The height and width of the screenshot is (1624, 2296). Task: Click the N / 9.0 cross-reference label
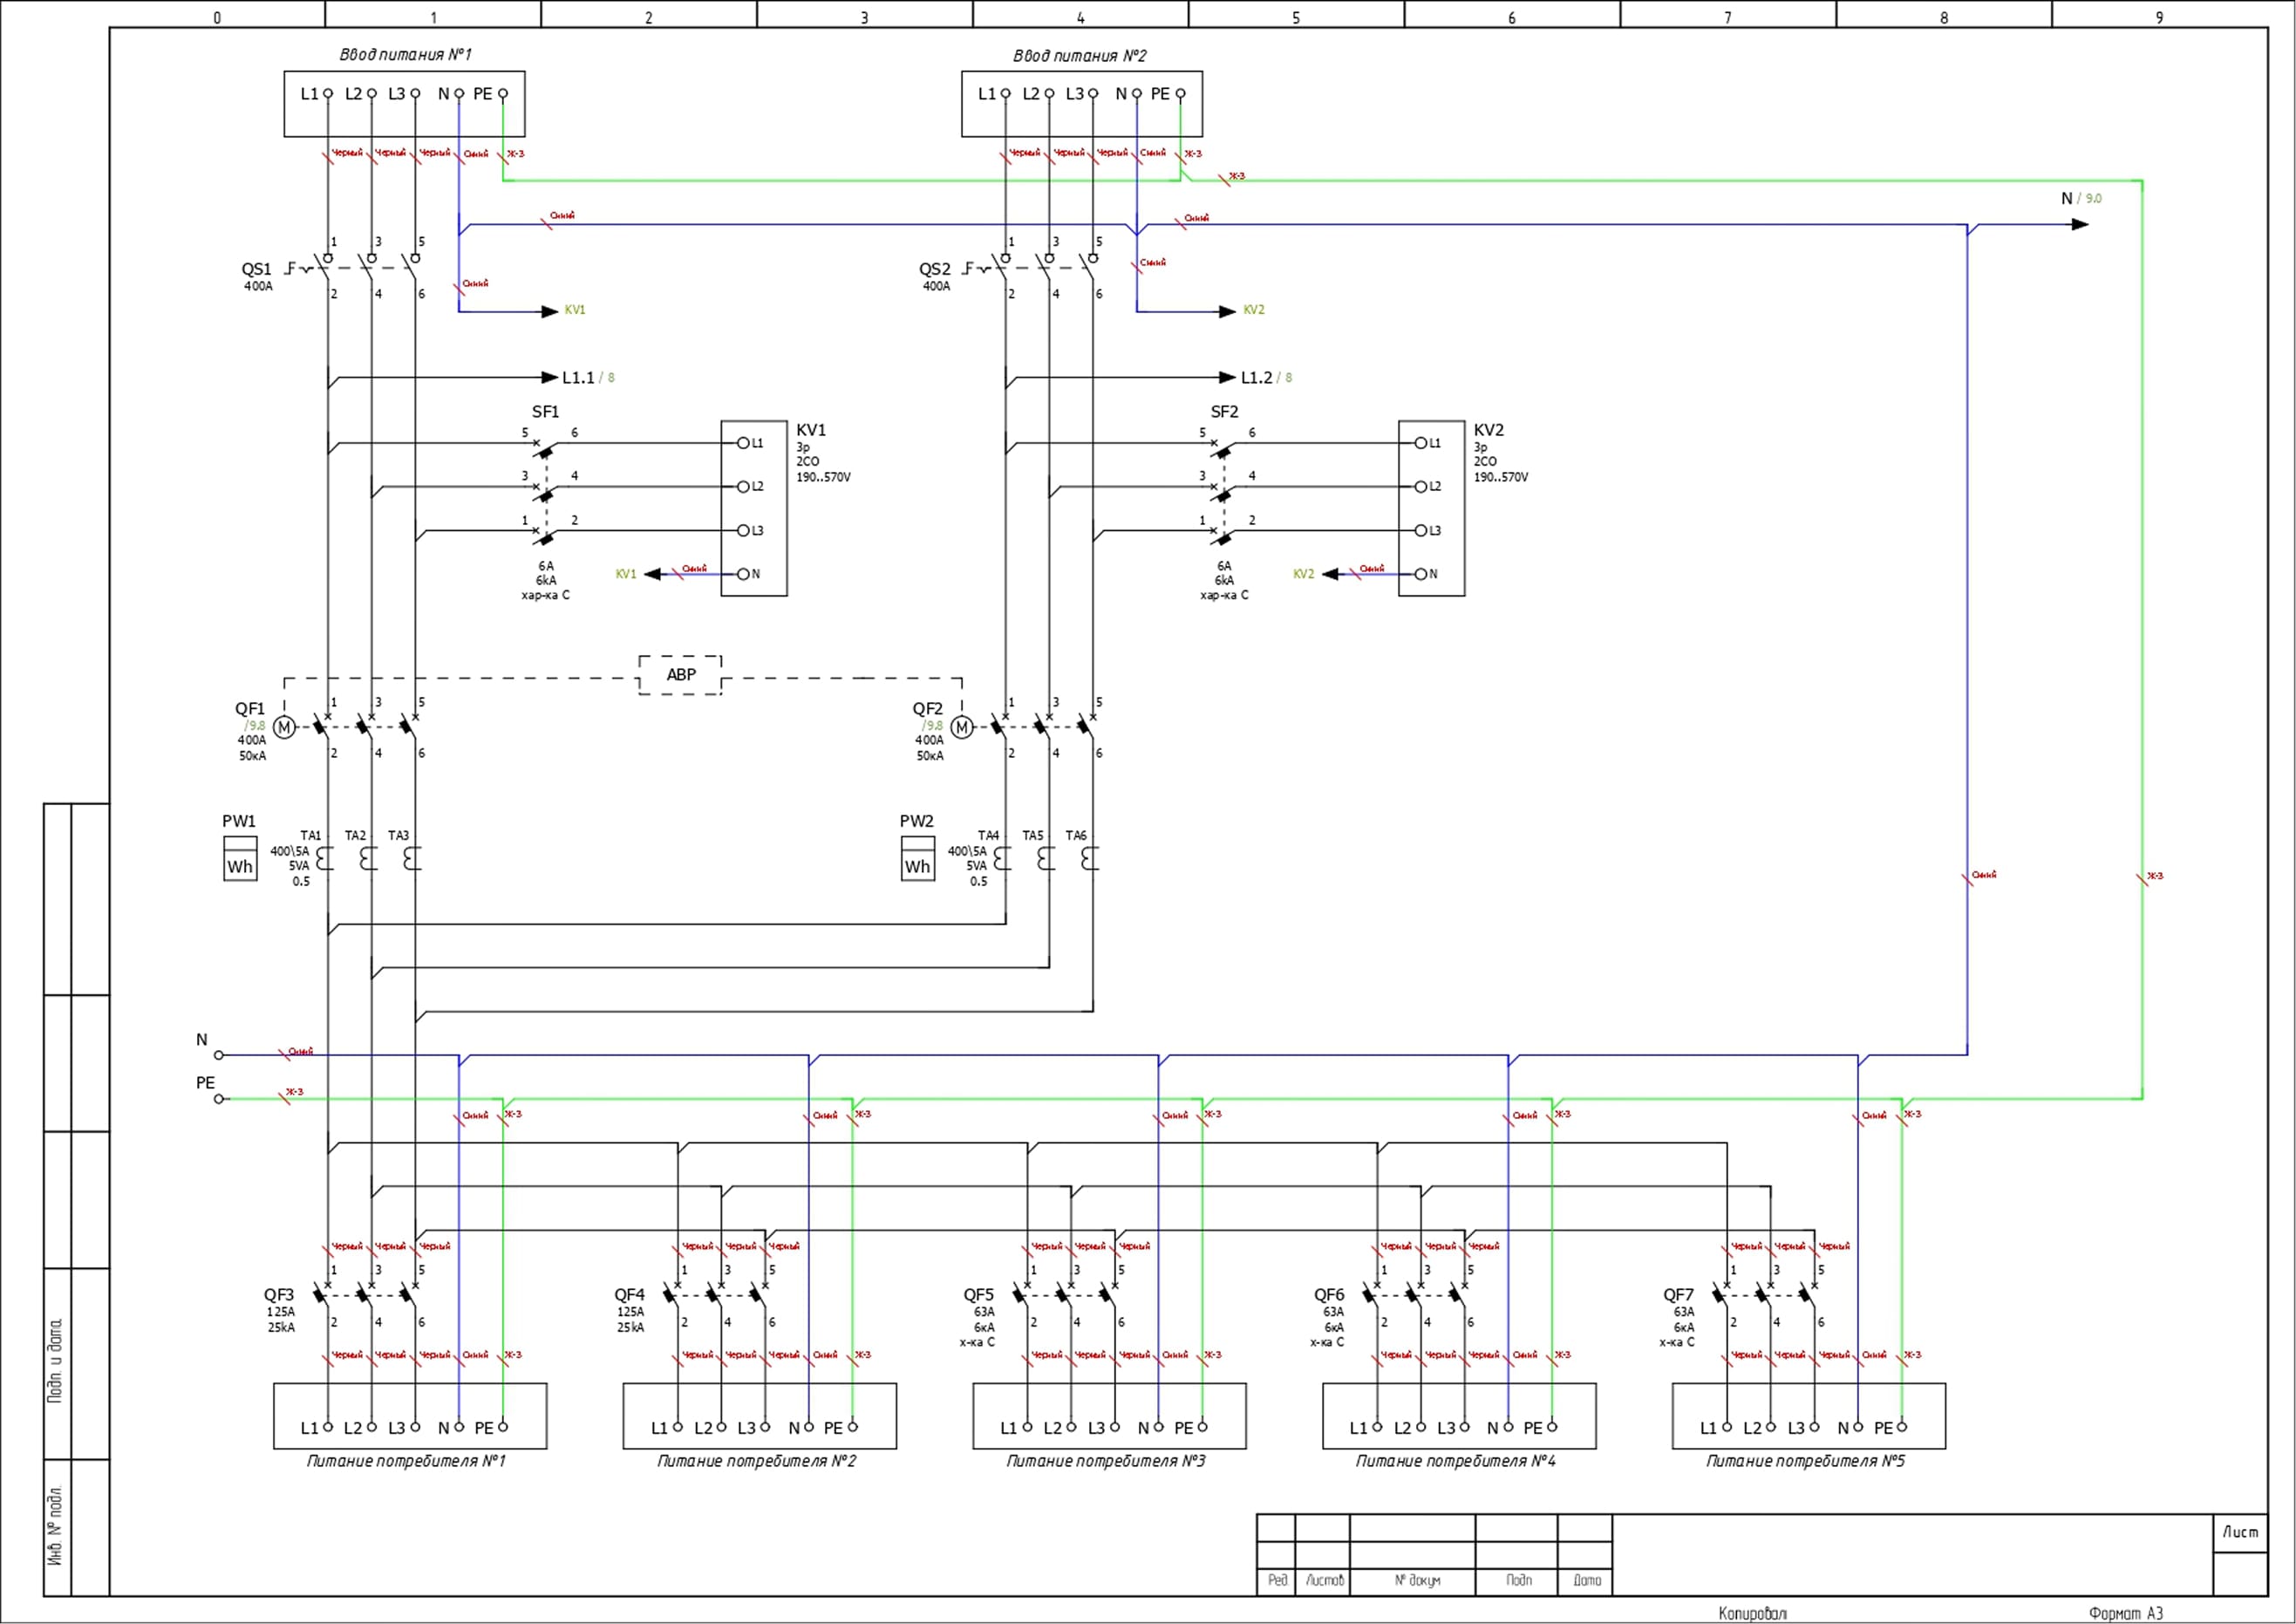[x=2081, y=199]
